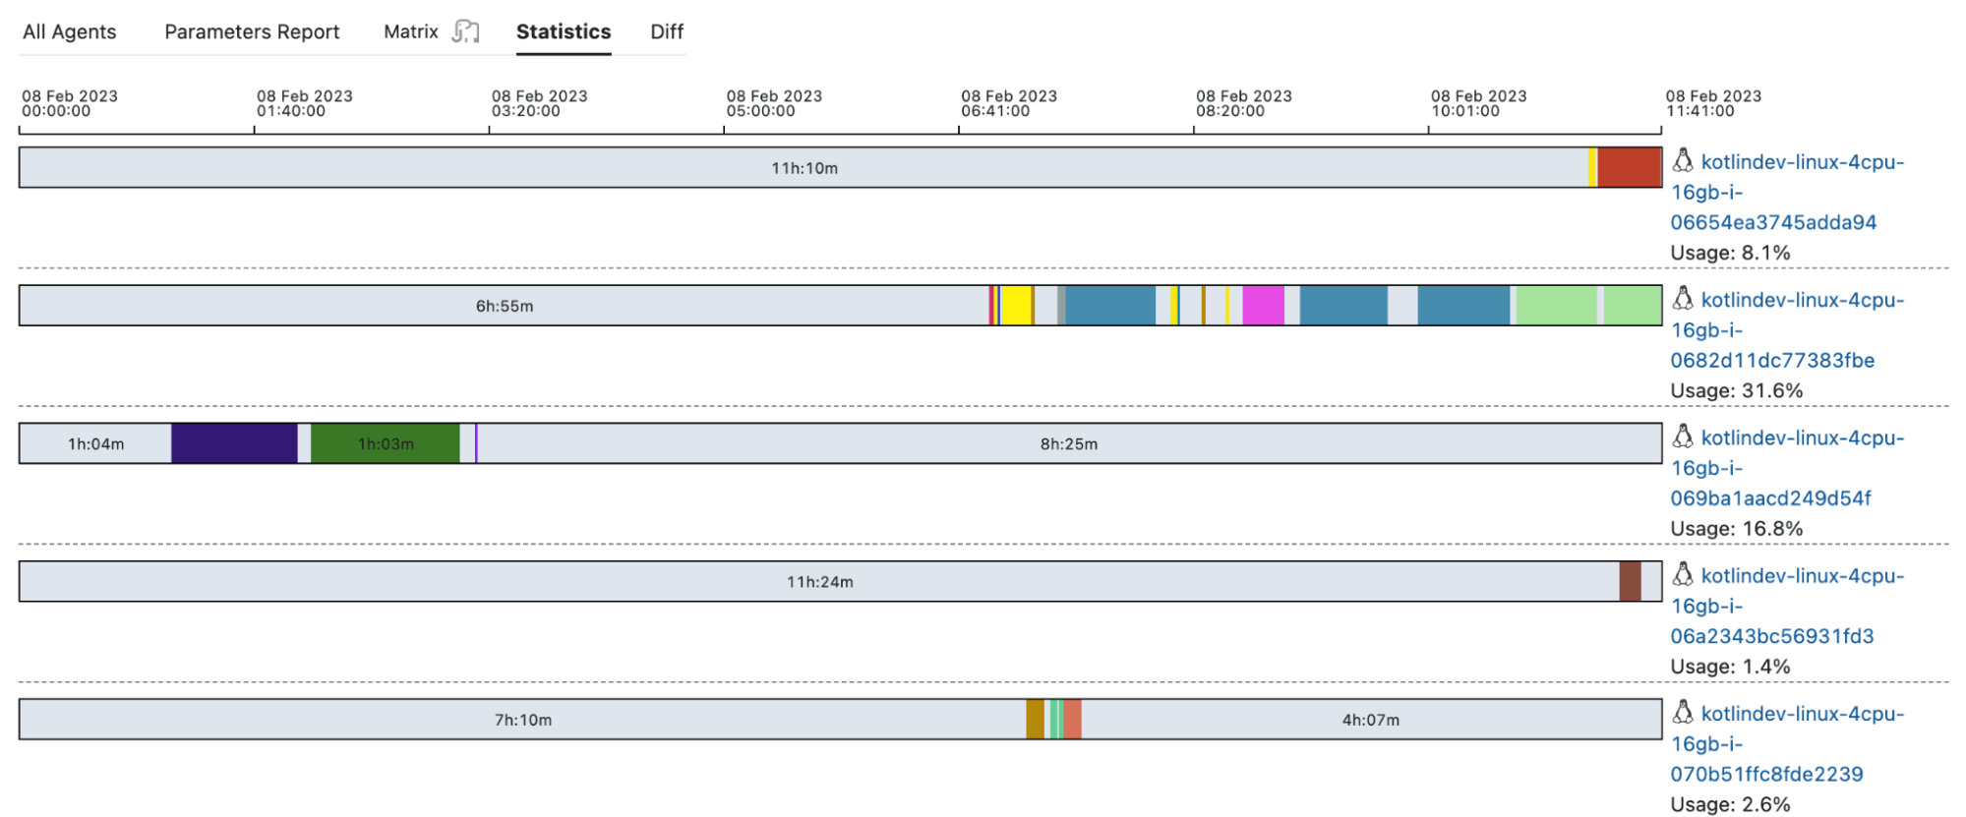The image size is (1966, 817).
Task: Click the 1h:04m idle segment
Action: (x=95, y=443)
